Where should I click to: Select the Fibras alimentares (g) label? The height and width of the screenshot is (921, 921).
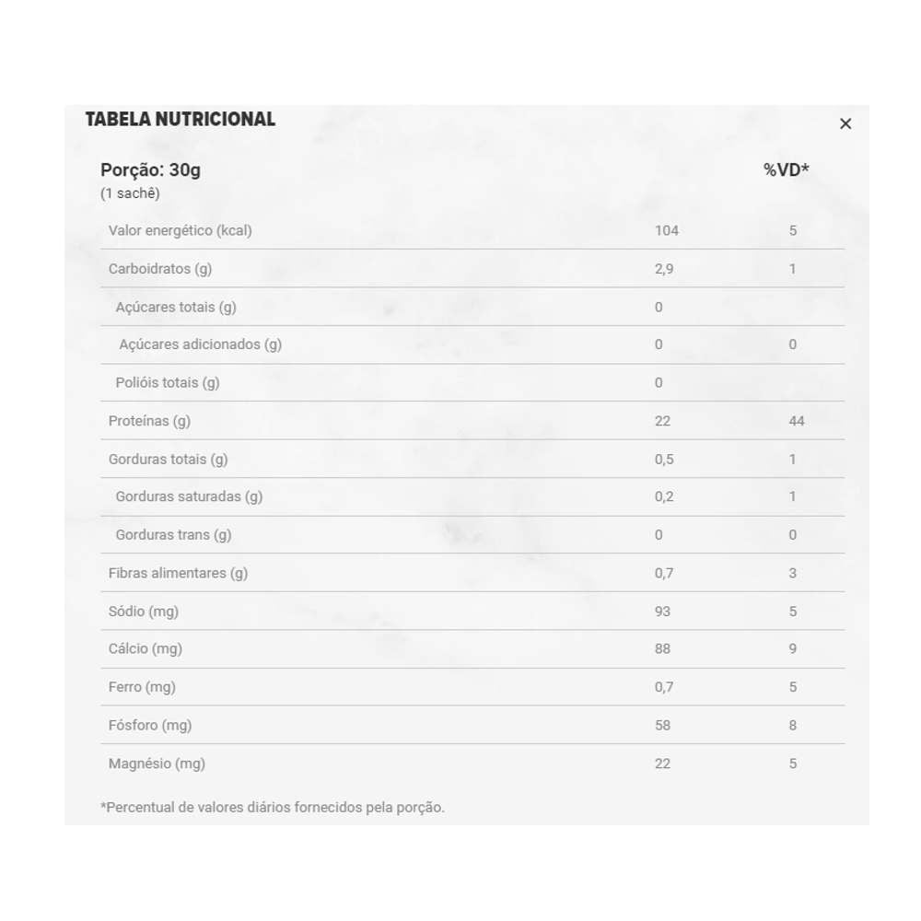[x=178, y=573]
